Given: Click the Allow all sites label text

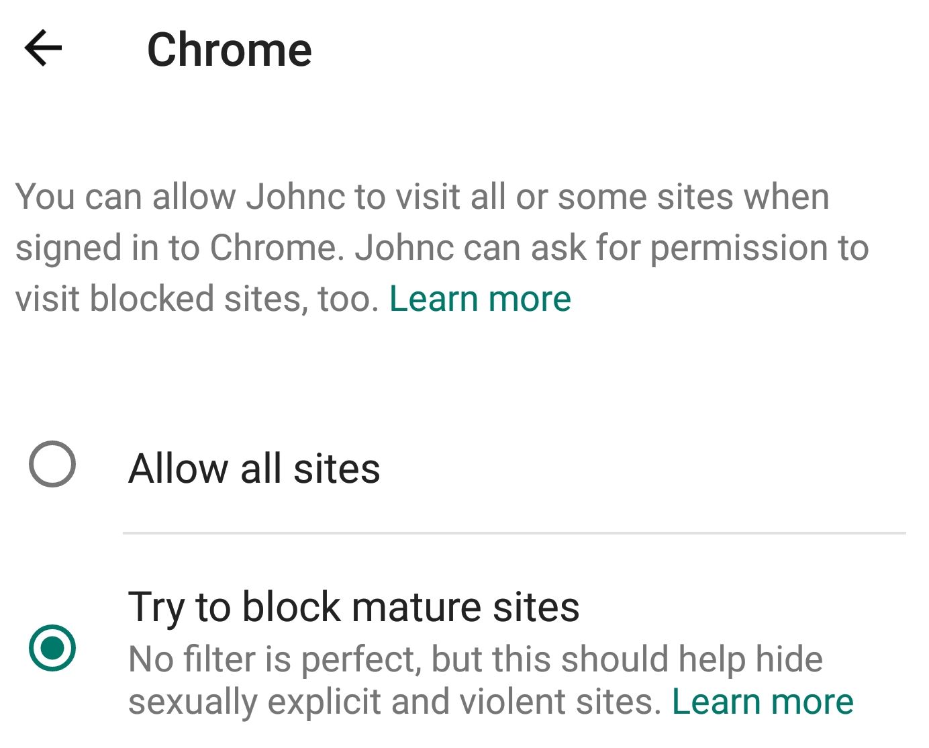Looking at the screenshot, I should pos(254,468).
